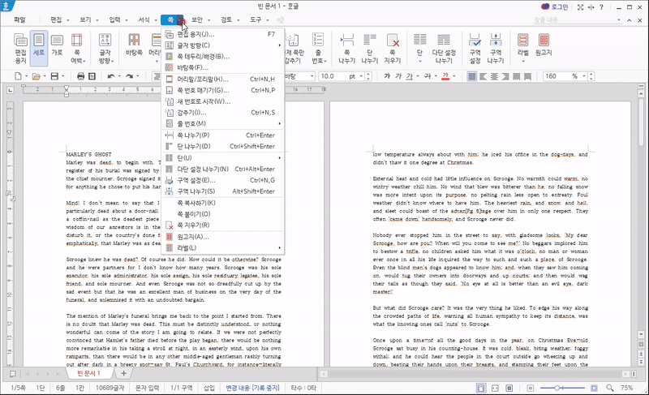Click the undo arrow icon
649x395 pixels.
[x=111, y=76]
